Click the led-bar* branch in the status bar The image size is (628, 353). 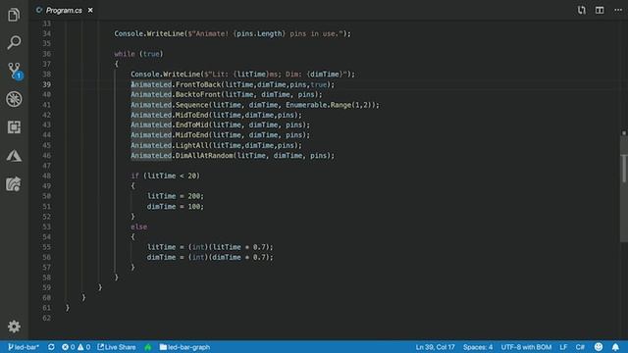pyautogui.click(x=24, y=347)
